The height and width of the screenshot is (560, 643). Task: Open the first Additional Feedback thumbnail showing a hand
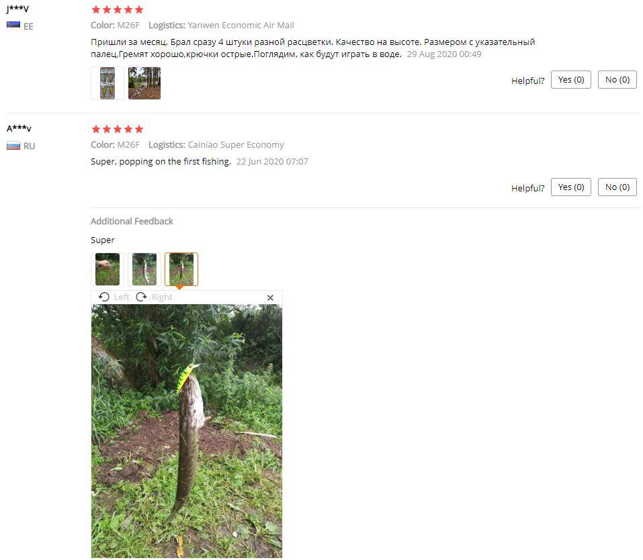(108, 269)
